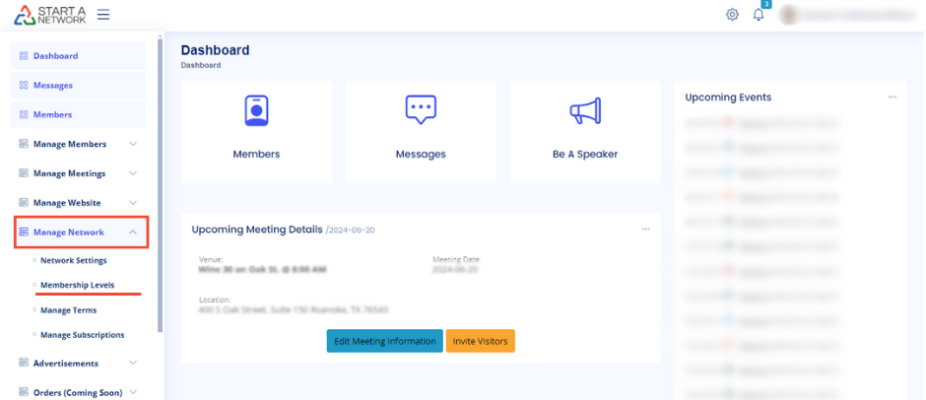Click the Invite Visitors button
This screenshot has width=926, height=400.
(x=480, y=341)
